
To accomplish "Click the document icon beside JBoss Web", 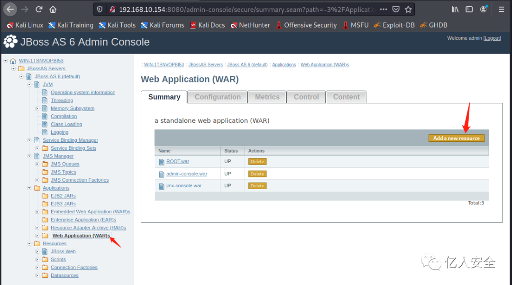I will pos(45,251).
